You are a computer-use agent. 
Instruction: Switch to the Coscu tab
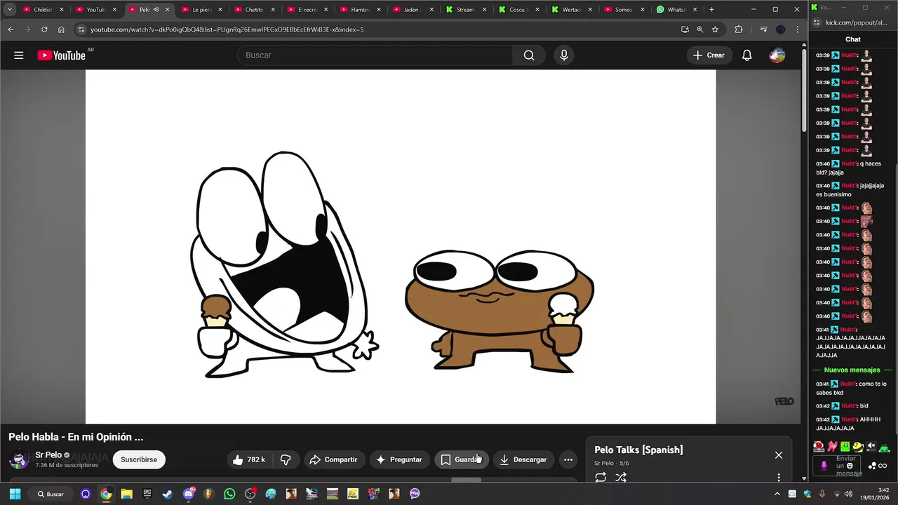point(518,10)
